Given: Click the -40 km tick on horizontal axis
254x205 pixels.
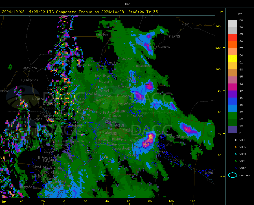Looking at the screenshot, I should click(x=21, y=201).
